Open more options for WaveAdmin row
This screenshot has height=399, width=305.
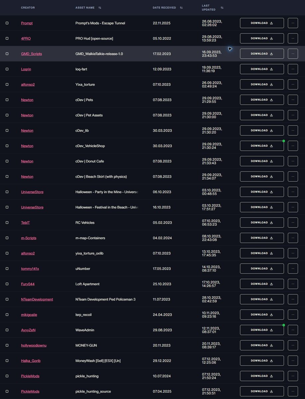293,330
